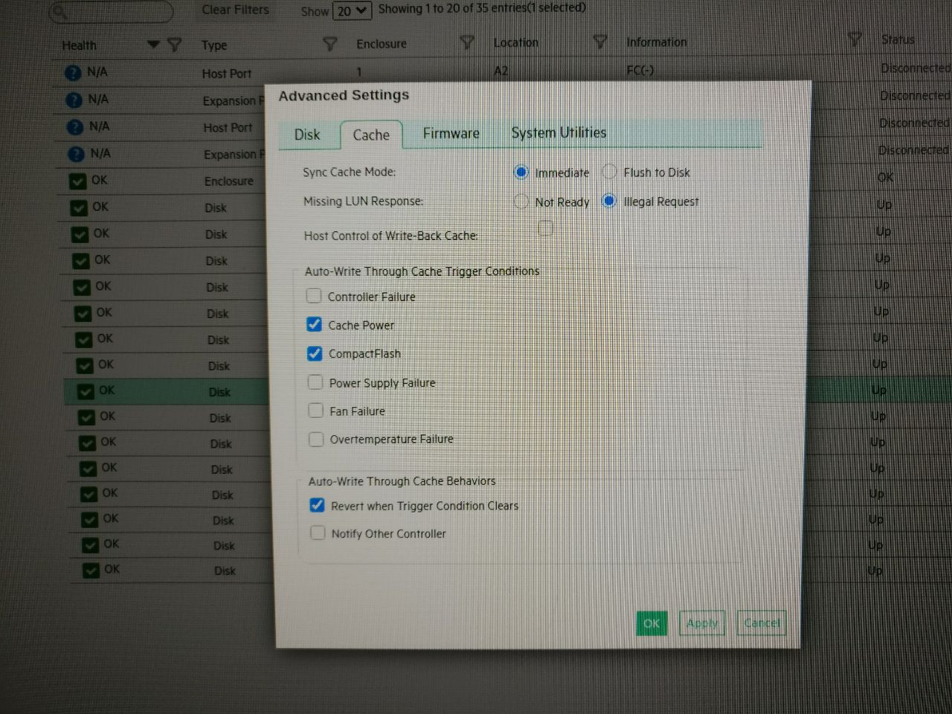
Task: Enable Power Supply Failure checkbox
Action: pyautogui.click(x=315, y=382)
